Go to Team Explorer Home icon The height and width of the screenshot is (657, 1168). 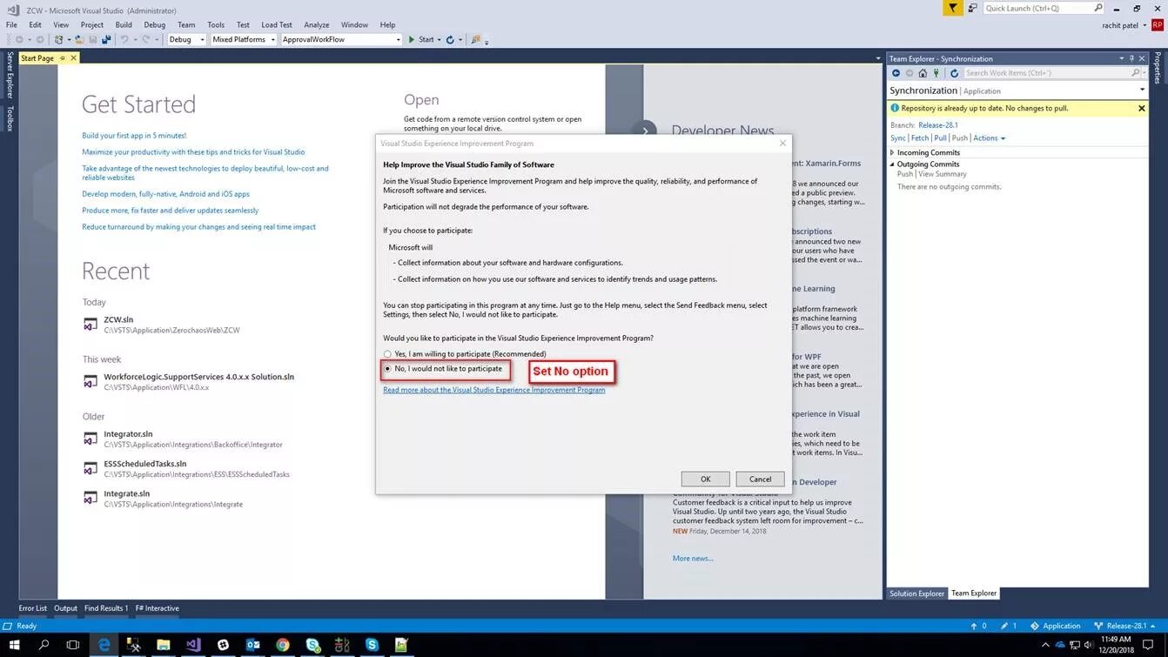coord(923,73)
